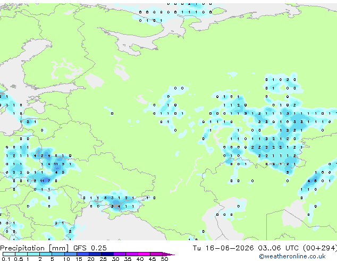Click the 0.1–0.5 mm legend swatch
This screenshot has width=337, height=261.
tap(9, 254)
